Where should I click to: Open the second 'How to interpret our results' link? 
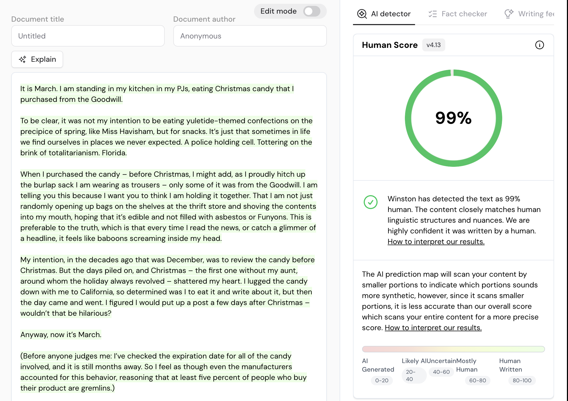[x=433, y=328]
